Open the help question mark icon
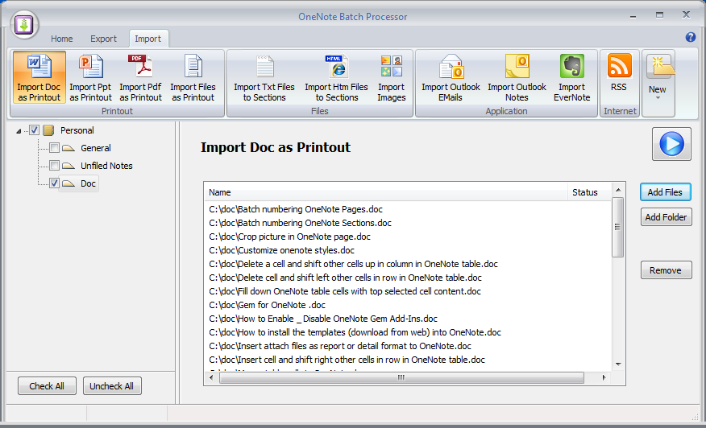The height and width of the screenshot is (428, 706). click(690, 37)
